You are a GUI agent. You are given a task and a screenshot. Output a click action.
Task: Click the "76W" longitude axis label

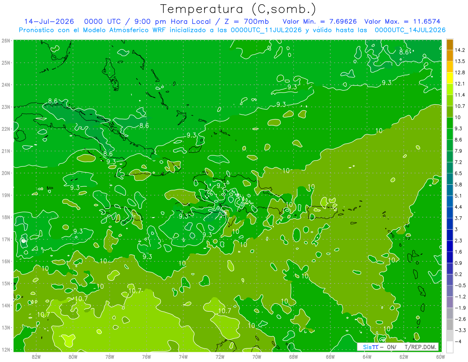(146, 357)
